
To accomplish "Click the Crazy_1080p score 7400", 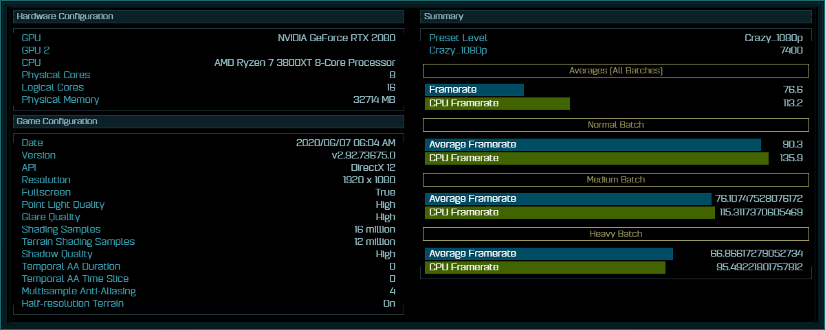I will click(x=791, y=51).
